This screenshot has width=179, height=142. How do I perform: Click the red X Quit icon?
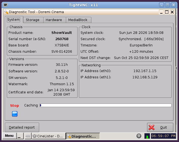tap(152, 127)
